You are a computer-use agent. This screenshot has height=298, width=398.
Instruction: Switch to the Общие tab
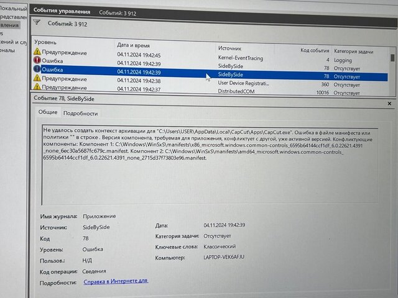click(x=48, y=112)
